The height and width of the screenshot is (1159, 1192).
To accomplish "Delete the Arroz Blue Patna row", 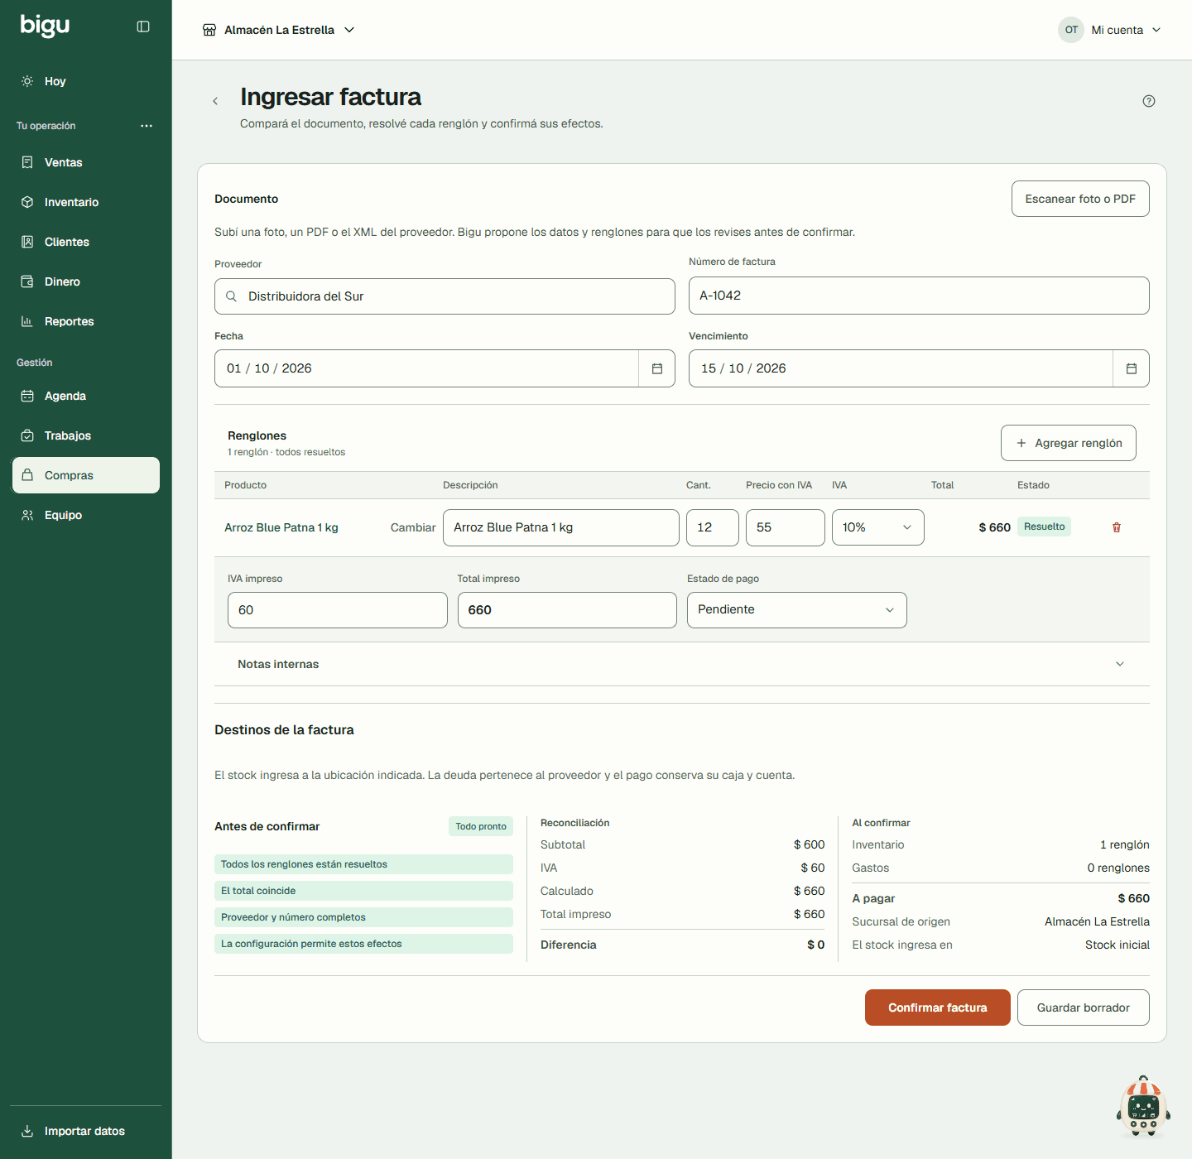I will point(1117,527).
